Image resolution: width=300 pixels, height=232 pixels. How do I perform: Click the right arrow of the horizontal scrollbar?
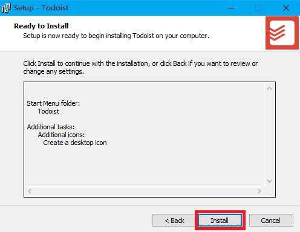coord(259,191)
